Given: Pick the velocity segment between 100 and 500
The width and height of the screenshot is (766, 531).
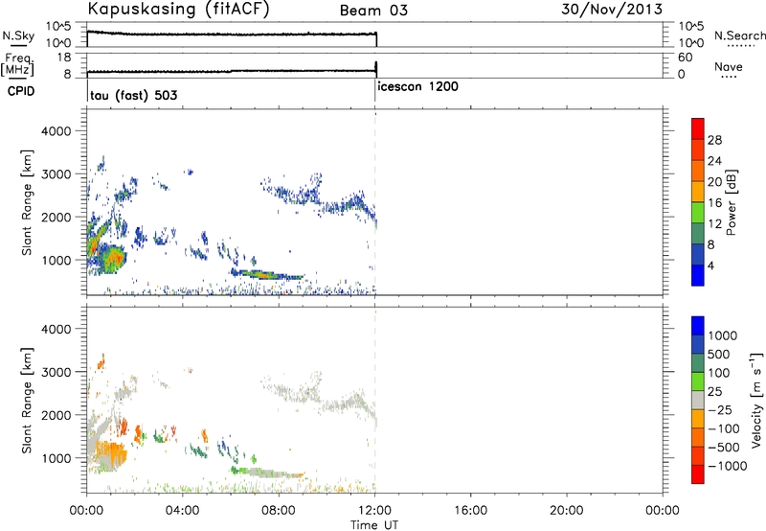Looking at the screenshot, I should point(698,363).
